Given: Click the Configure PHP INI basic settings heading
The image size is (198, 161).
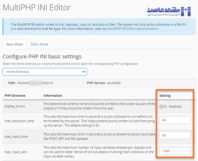Looking at the screenshot, I should click(42, 56).
